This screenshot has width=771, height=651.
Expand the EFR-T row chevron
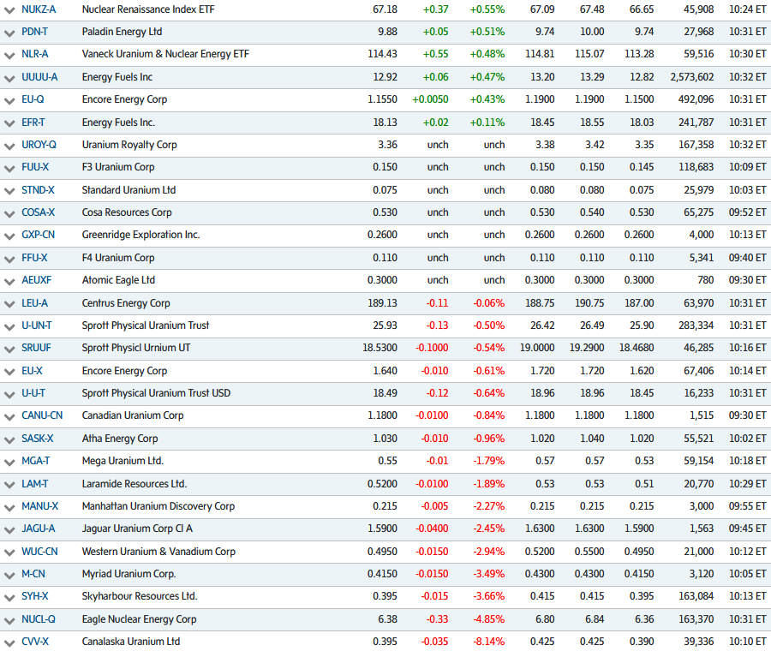(x=9, y=123)
